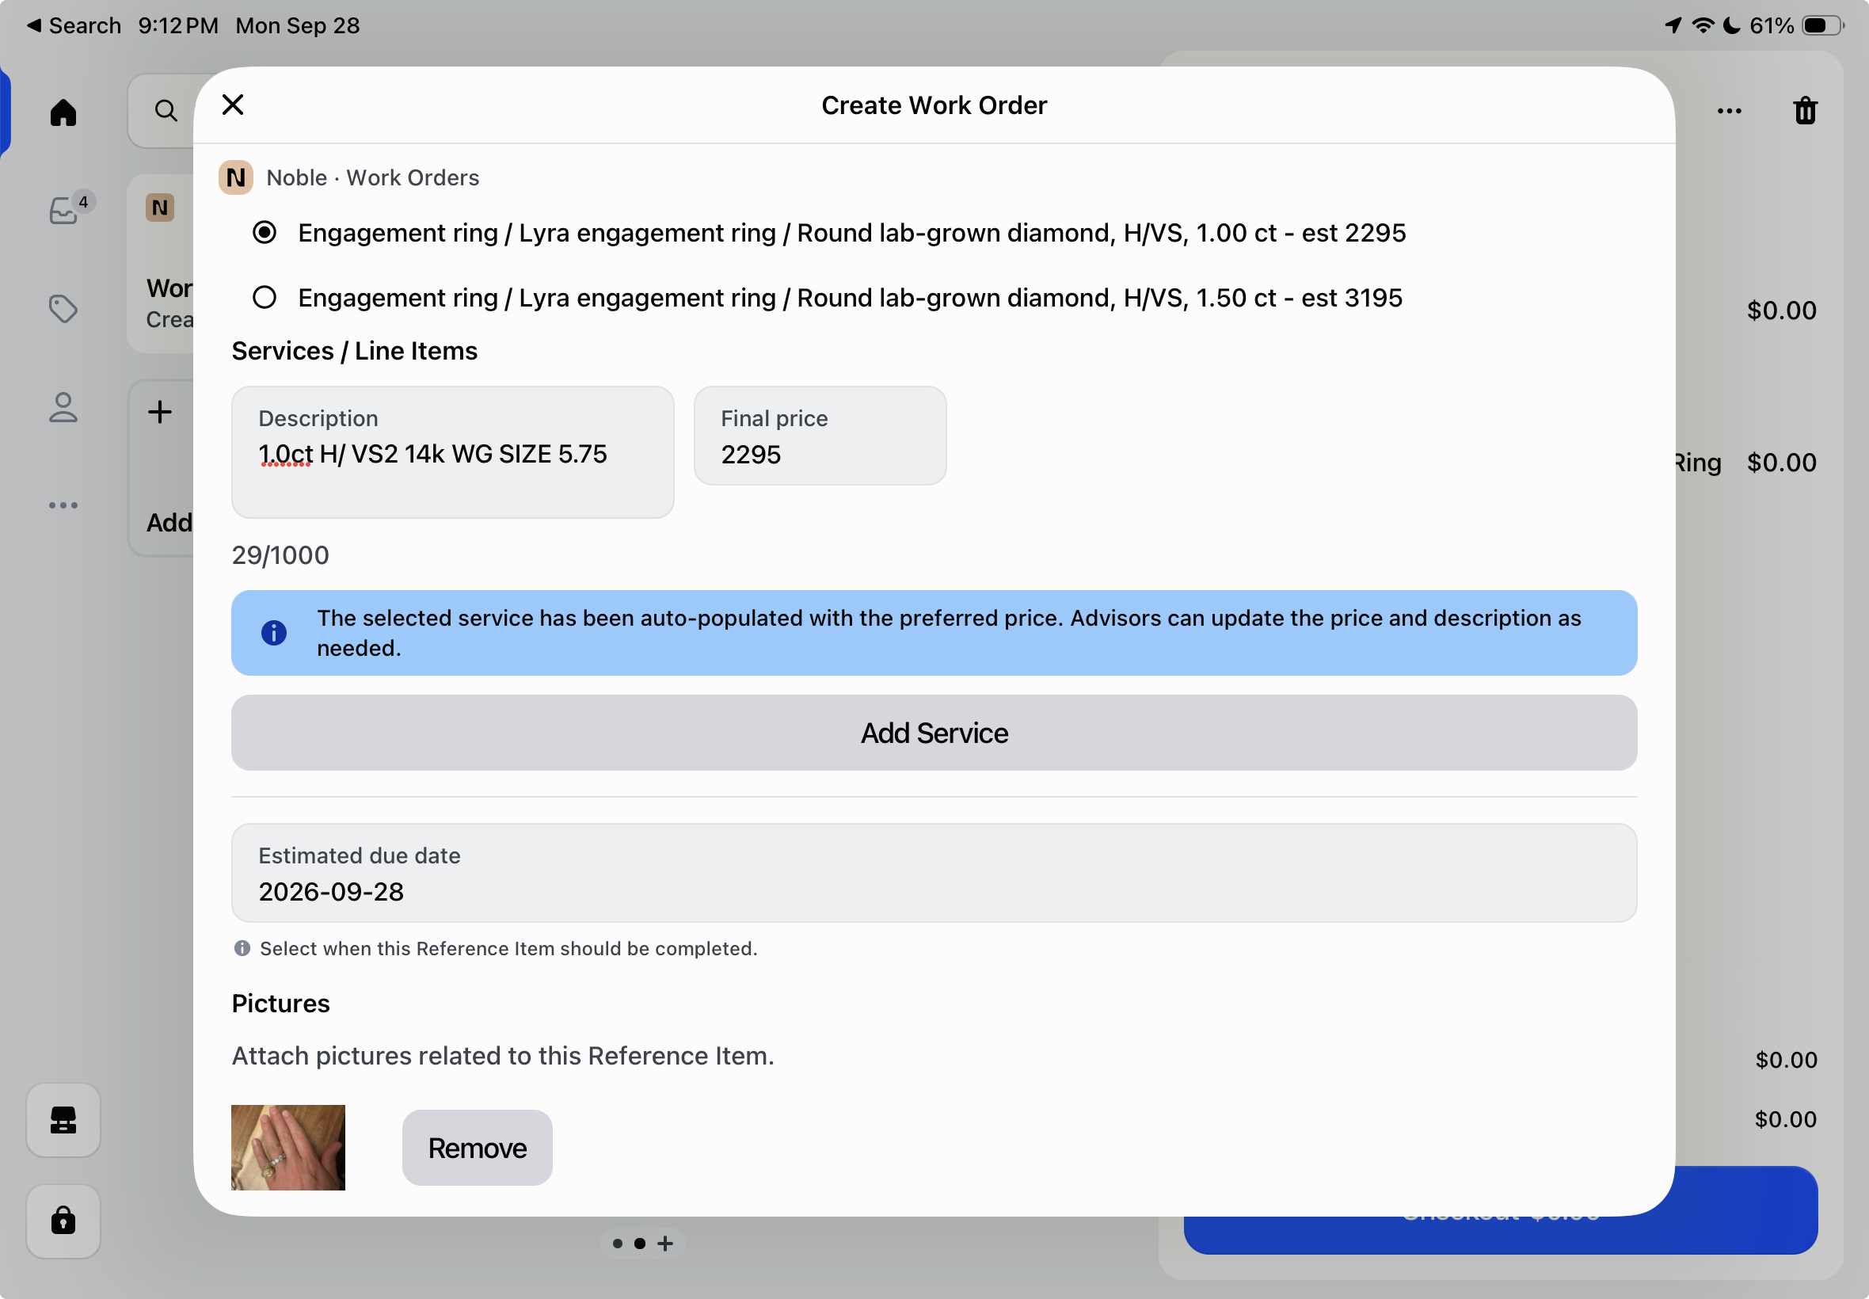Open the cart options ellipsis menu
The height and width of the screenshot is (1299, 1869).
click(1729, 111)
